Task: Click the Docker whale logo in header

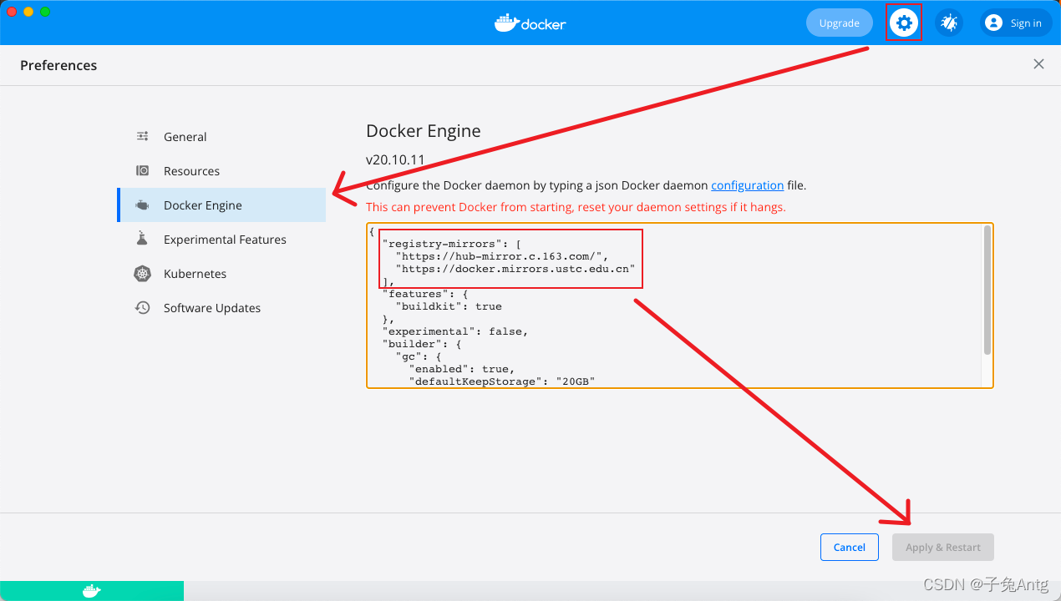Action: pos(530,23)
